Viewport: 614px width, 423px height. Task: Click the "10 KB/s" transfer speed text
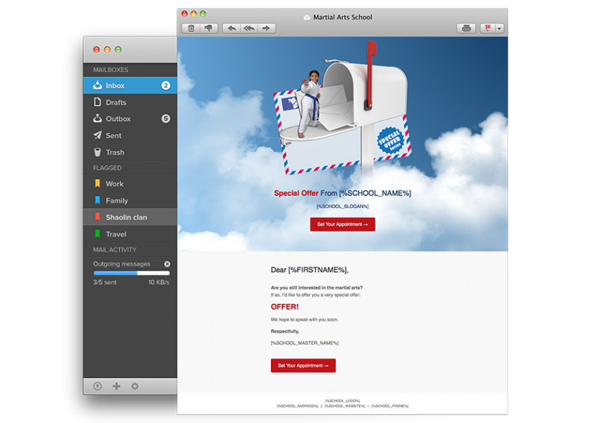point(159,283)
